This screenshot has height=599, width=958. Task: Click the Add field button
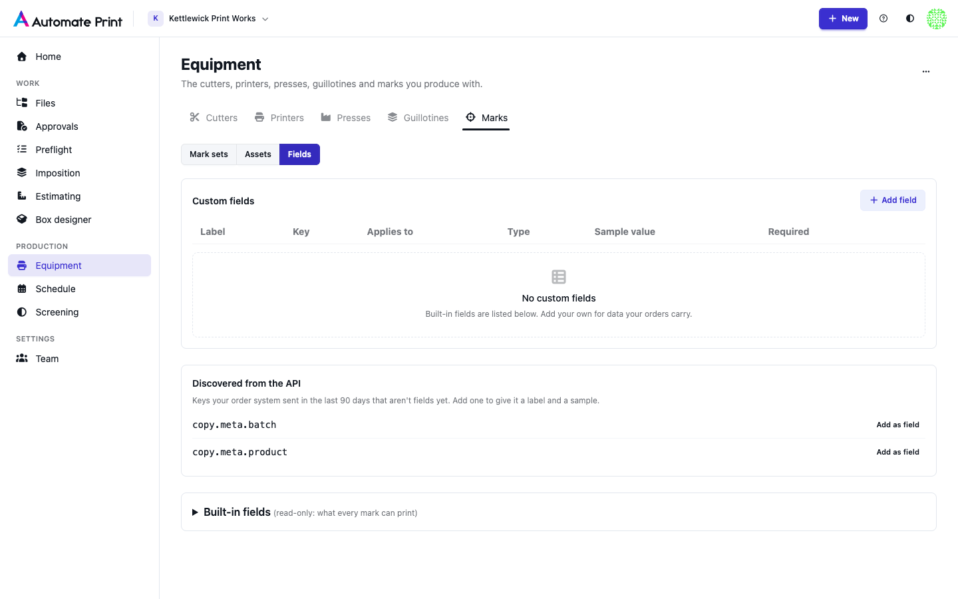[x=893, y=200]
